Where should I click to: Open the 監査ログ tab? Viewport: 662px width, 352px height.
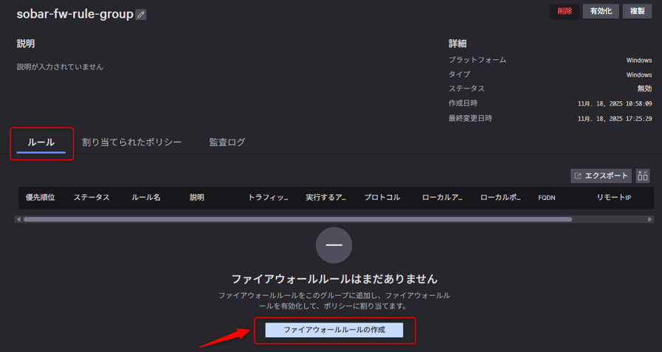tap(227, 142)
